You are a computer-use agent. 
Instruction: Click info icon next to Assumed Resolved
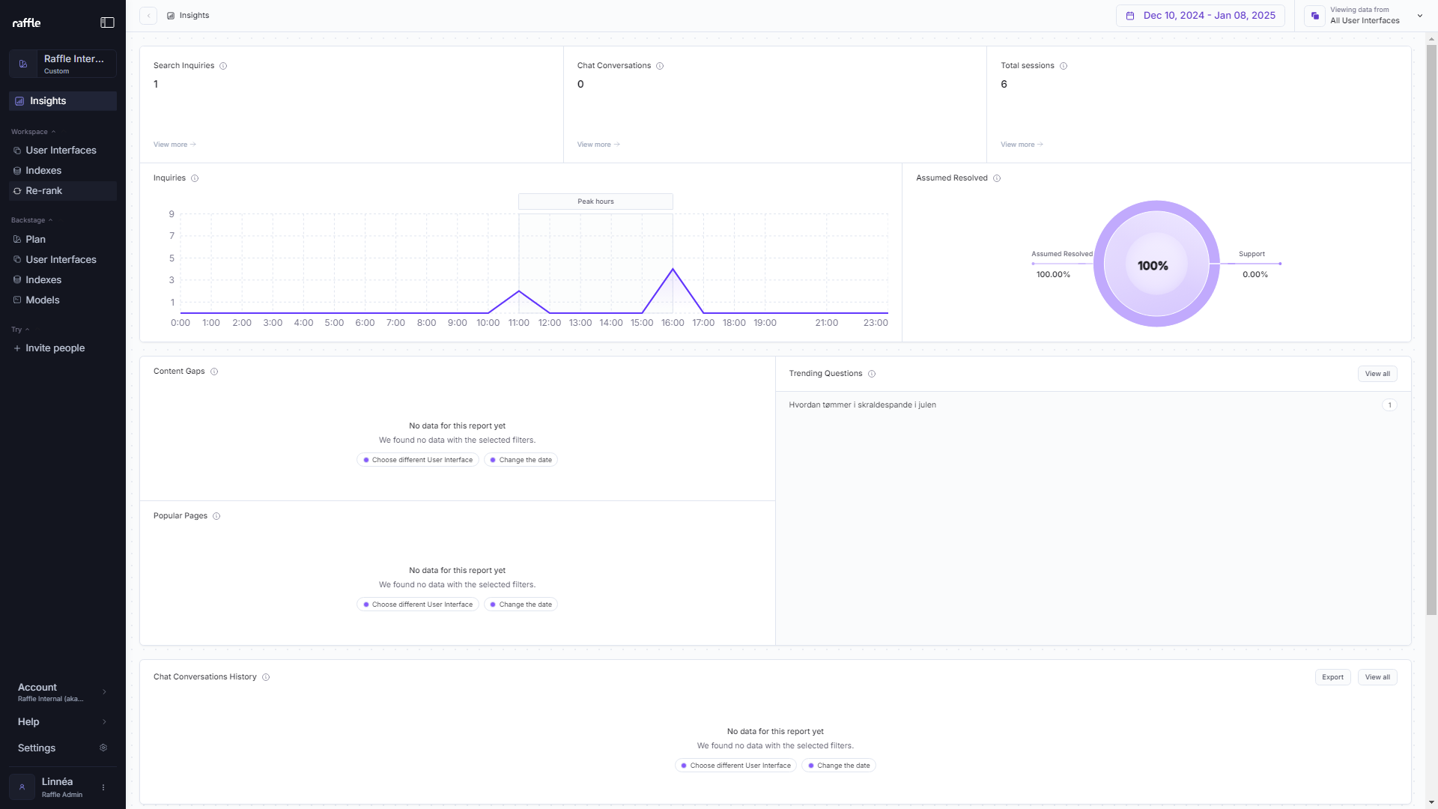997,178
